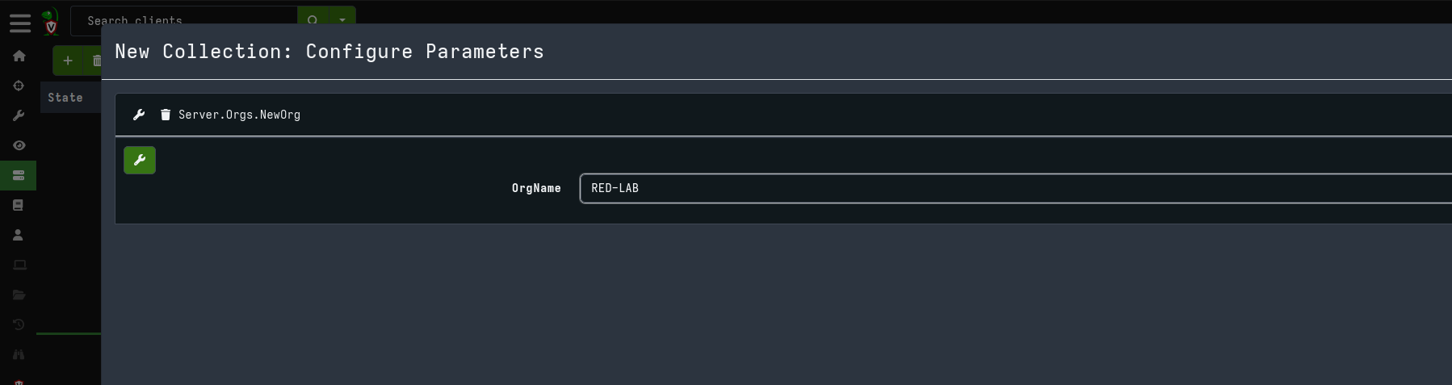1452x385 pixels.
Task: Click the search clients magnifier button
Action: (x=313, y=17)
